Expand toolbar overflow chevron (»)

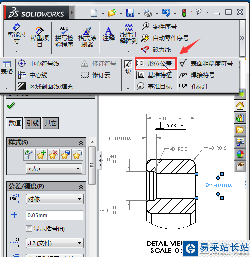coord(242,38)
